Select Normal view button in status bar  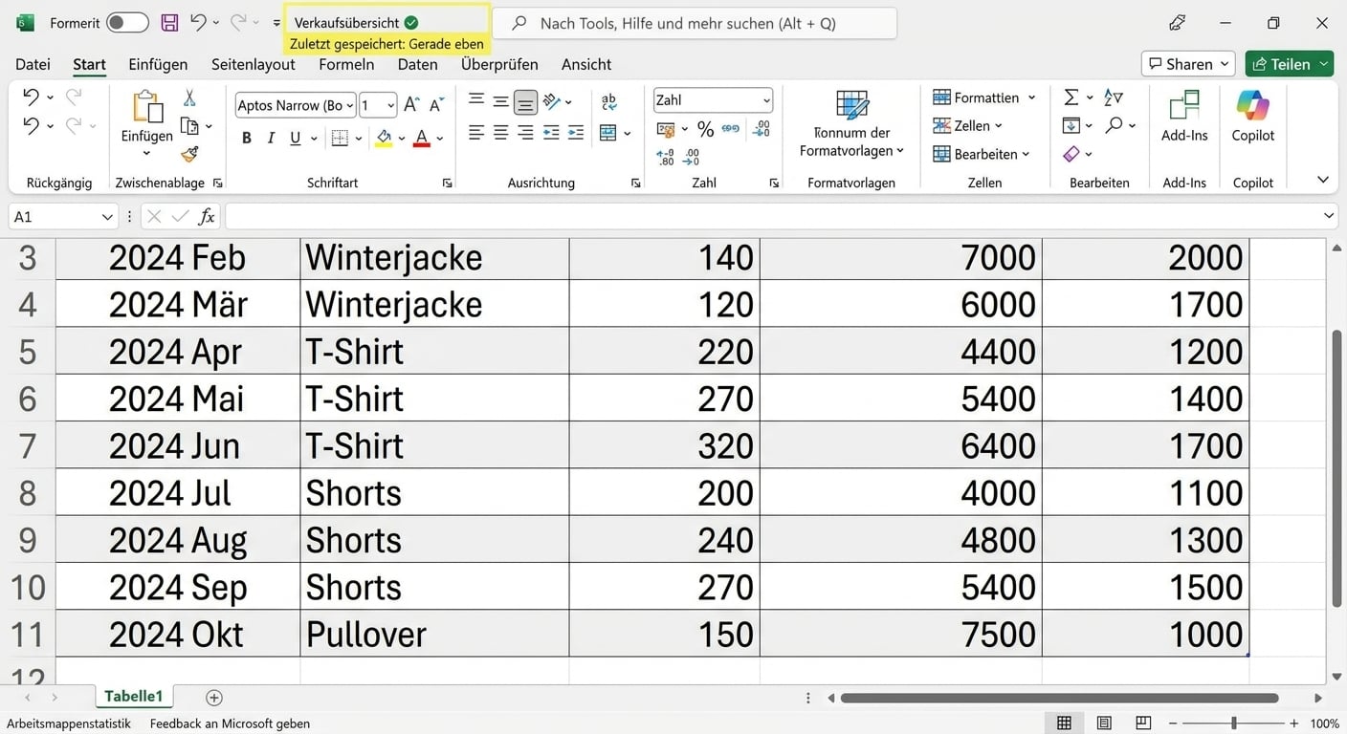(1064, 723)
